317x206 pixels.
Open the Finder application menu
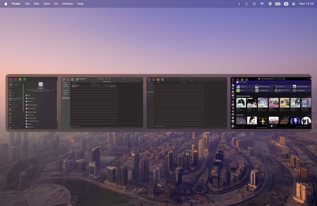click(x=16, y=4)
